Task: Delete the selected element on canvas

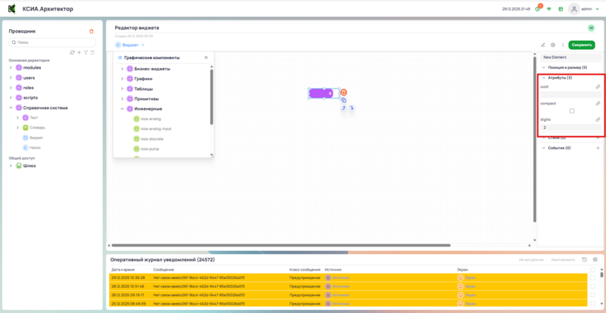Action: [343, 92]
